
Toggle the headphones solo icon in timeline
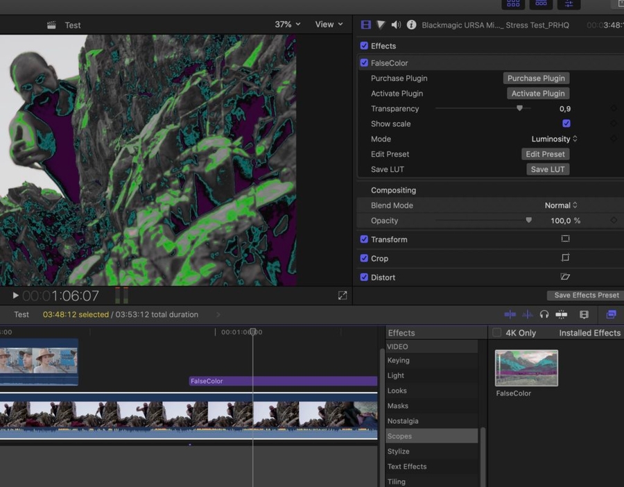(544, 314)
